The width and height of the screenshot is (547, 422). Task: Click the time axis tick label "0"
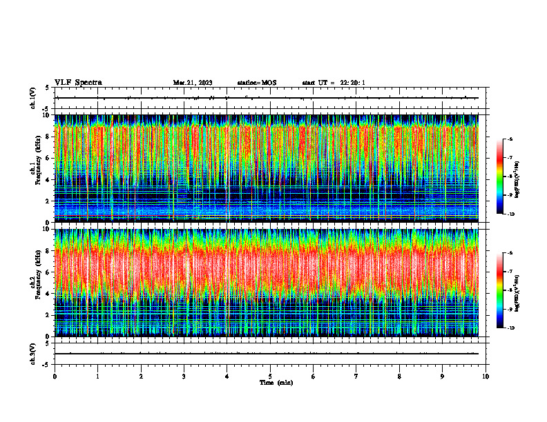click(55, 376)
